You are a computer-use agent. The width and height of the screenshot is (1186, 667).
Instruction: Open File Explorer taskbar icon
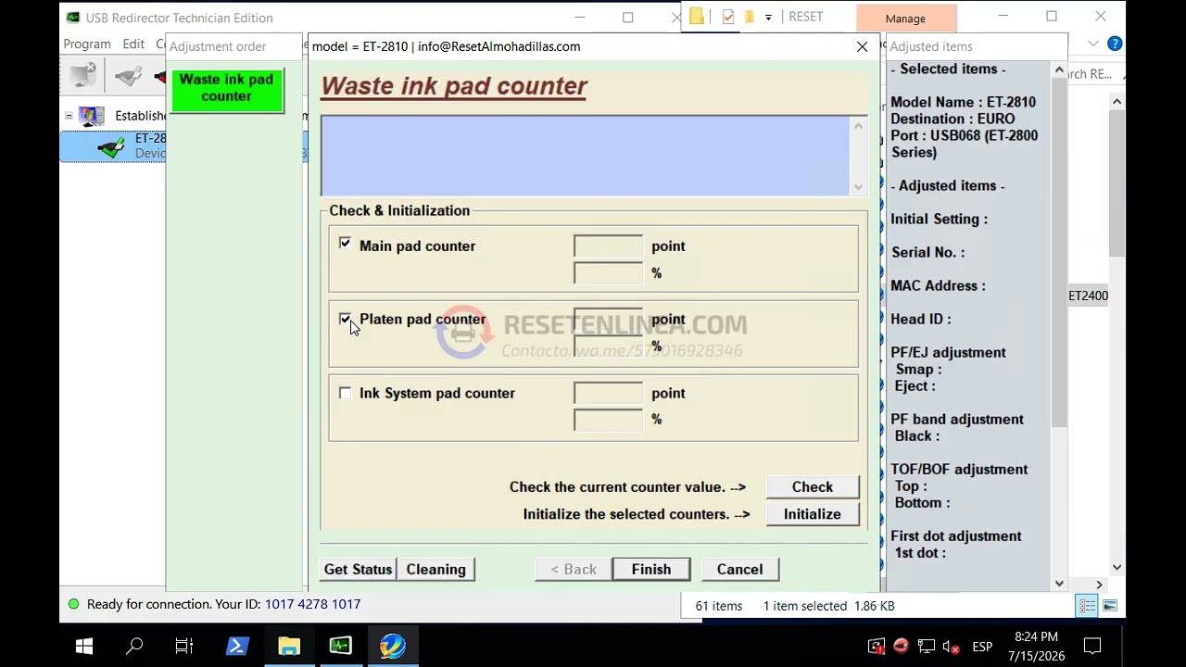[x=289, y=646]
